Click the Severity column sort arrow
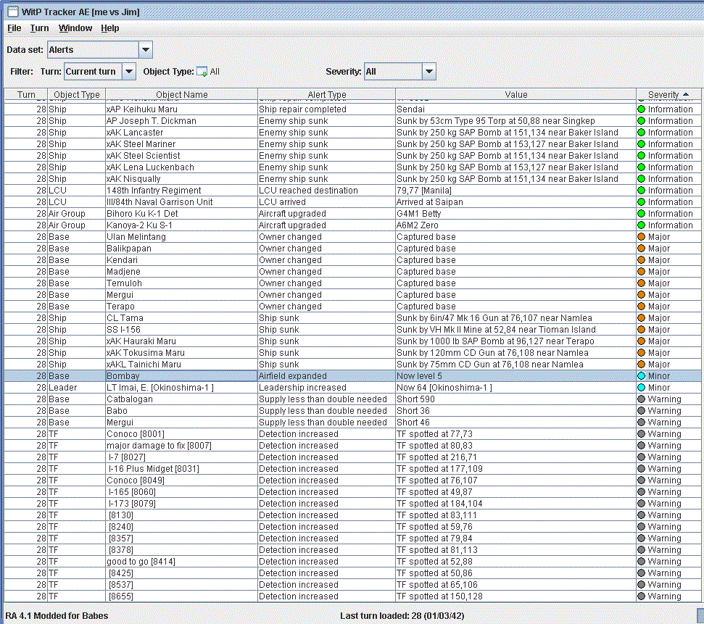 (685, 95)
